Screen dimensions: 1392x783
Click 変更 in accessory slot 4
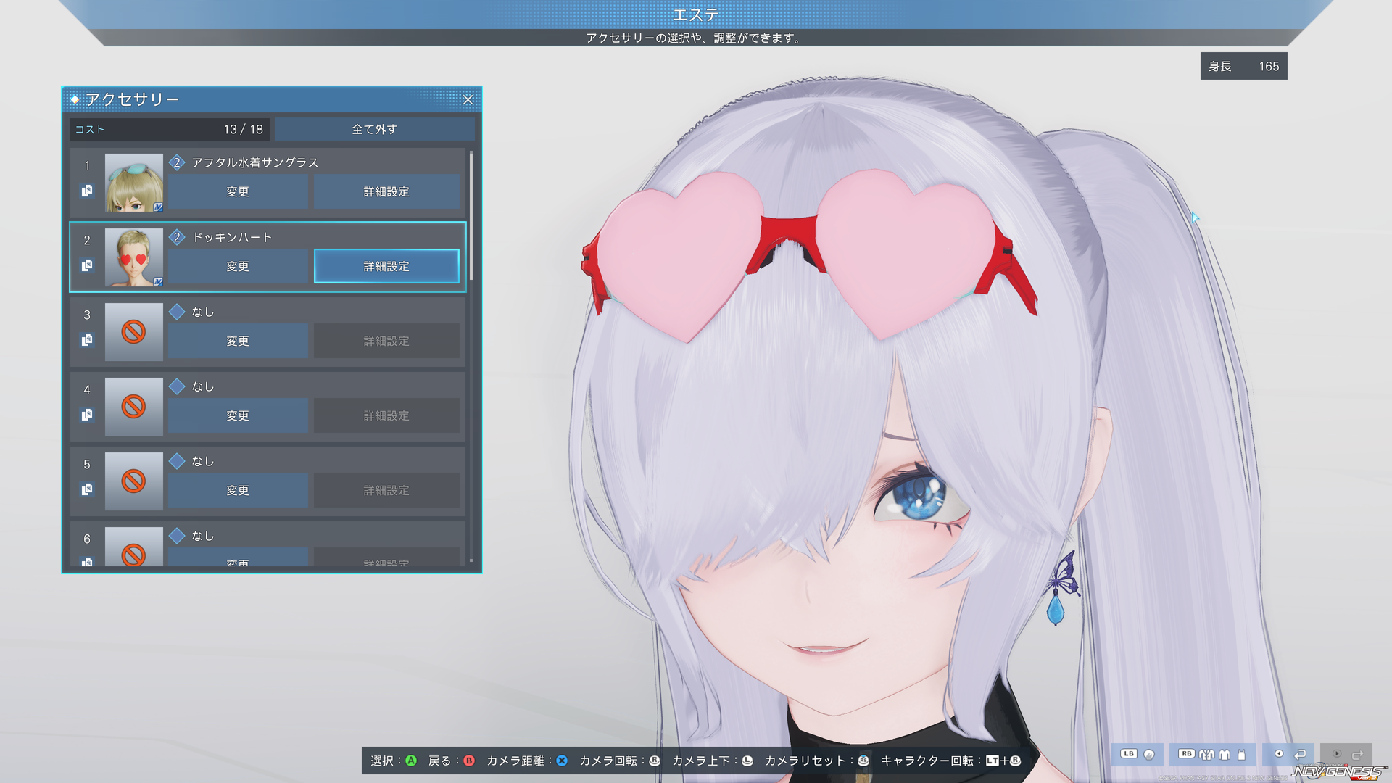pyautogui.click(x=238, y=415)
